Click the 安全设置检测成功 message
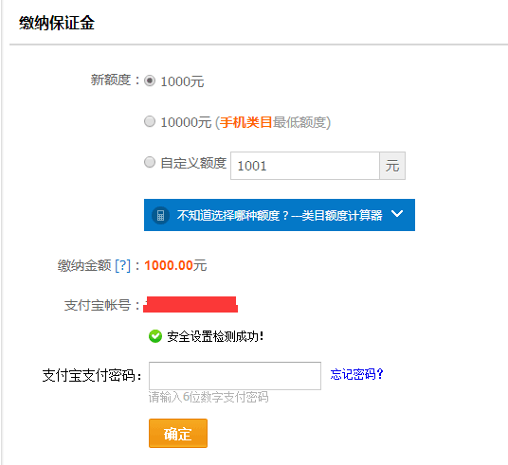Screen dimensions: 508x465 click(215, 336)
